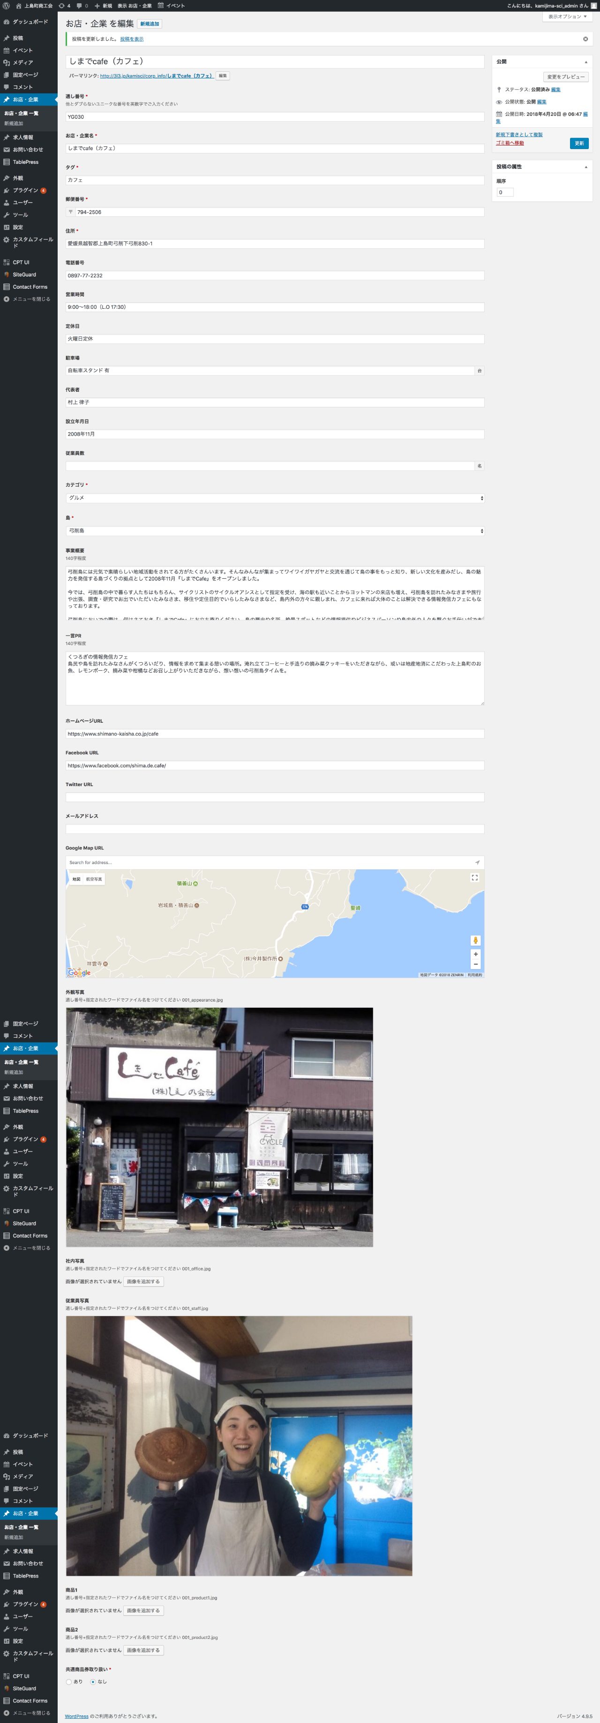This screenshot has height=1723, width=600.
Task: Click the Street View pegman icon
Action: click(x=475, y=941)
